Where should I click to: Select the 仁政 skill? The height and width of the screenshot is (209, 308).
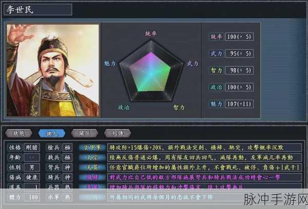[92, 197]
